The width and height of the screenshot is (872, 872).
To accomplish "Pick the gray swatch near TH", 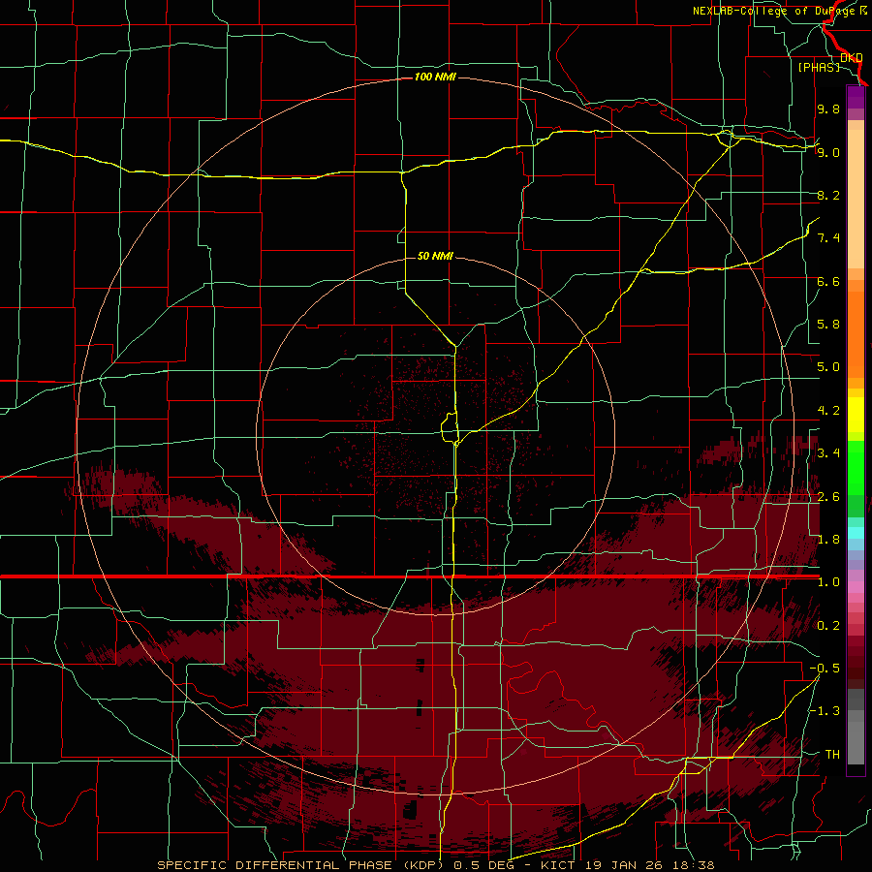I will click(x=856, y=742).
